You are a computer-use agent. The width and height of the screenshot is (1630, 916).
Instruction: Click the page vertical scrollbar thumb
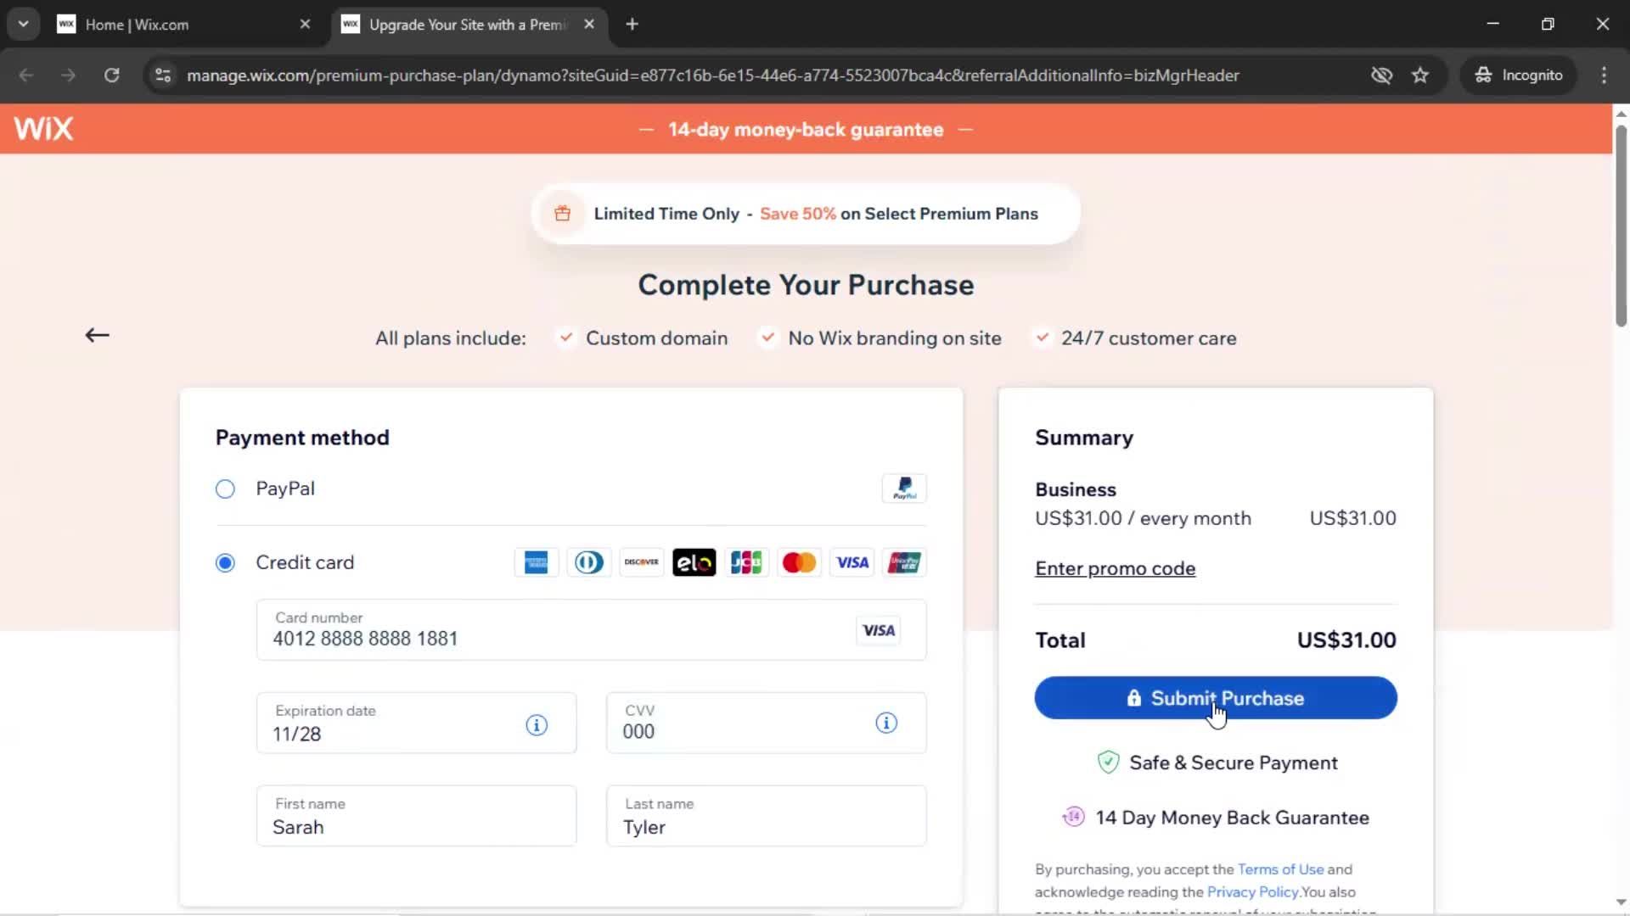(x=1621, y=225)
